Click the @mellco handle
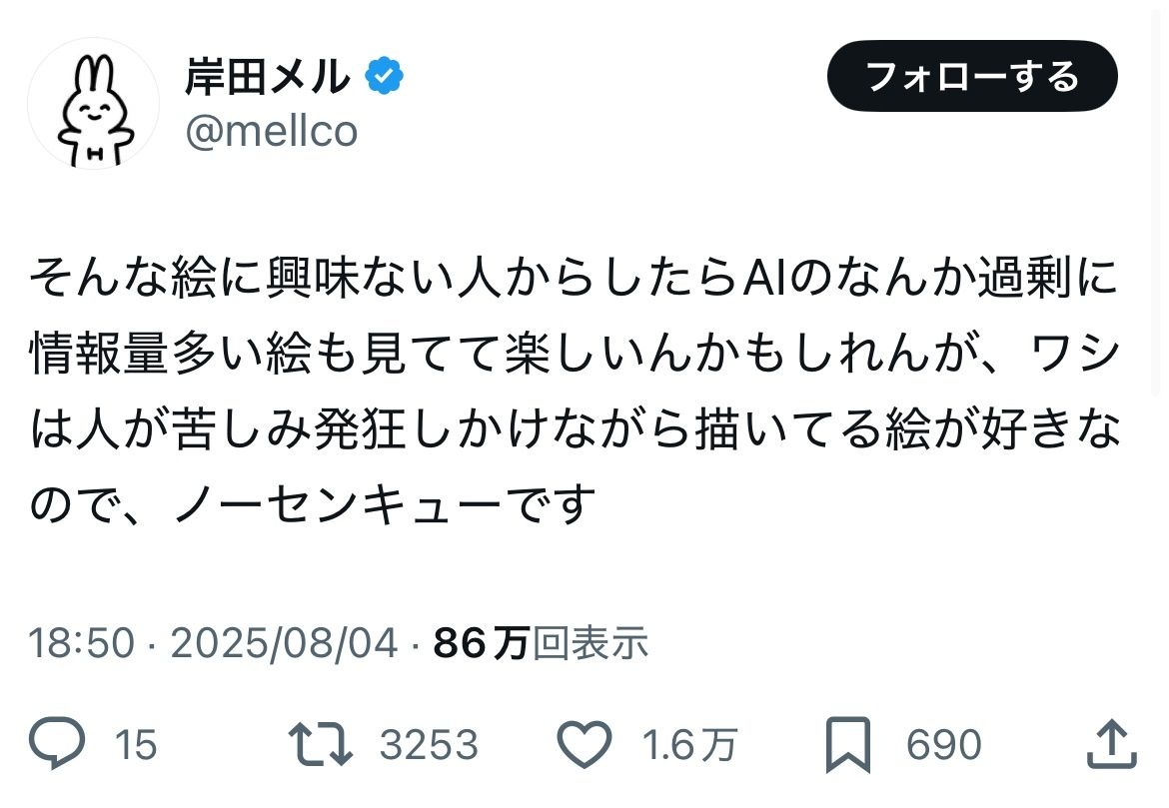Image resolution: width=1169 pixels, height=808 pixels. [271, 131]
